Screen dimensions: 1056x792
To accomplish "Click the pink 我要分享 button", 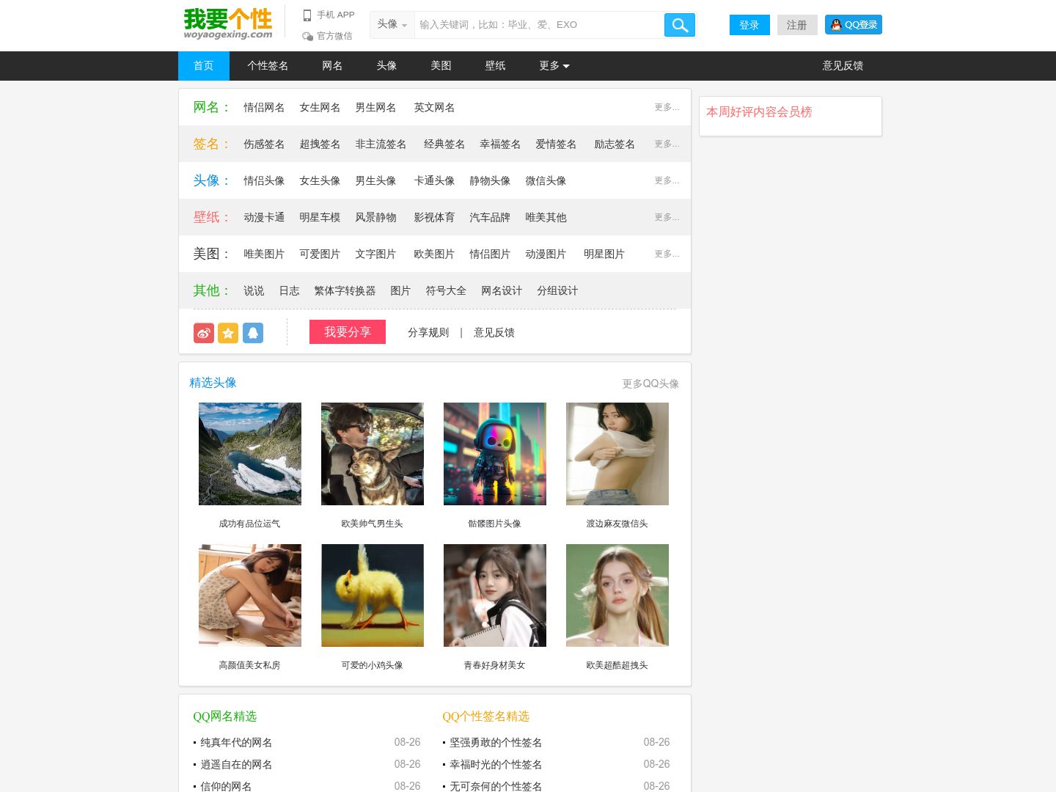I will click(x=348, y=332).
